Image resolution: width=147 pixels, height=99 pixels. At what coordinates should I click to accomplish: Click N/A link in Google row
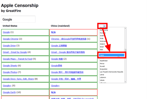[x=53, y=32]
